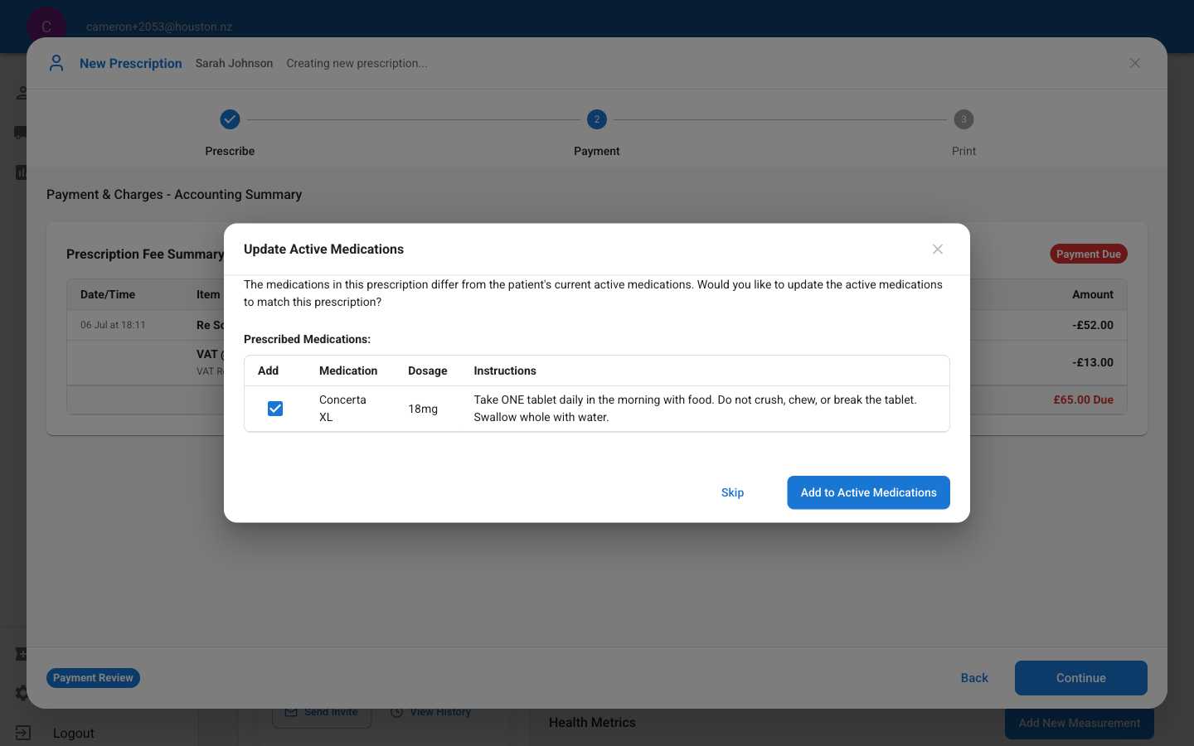Click the Skip button
The image size is (1194, 746).
coord(732,492)
